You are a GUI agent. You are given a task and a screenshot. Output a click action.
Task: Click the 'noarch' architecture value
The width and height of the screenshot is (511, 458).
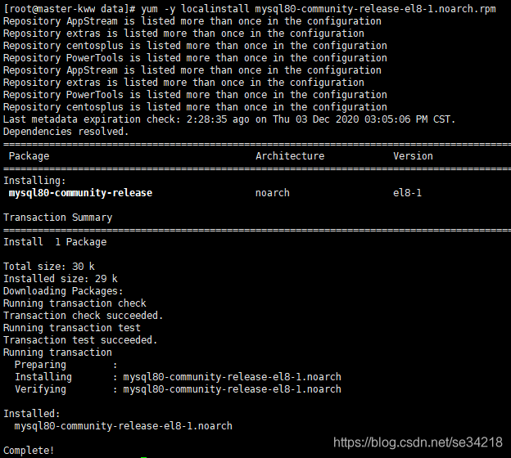click(273, 193)
